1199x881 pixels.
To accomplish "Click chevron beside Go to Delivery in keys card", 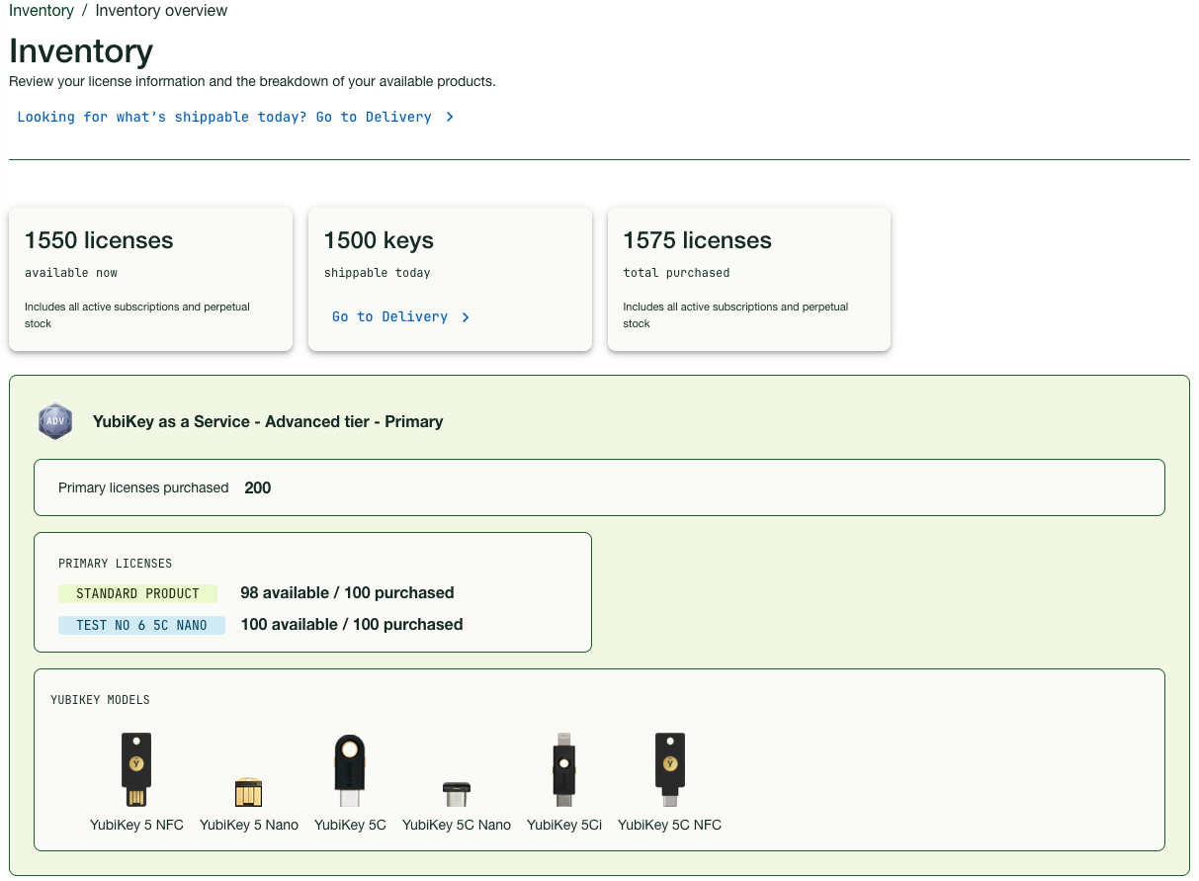I will 466,317.
